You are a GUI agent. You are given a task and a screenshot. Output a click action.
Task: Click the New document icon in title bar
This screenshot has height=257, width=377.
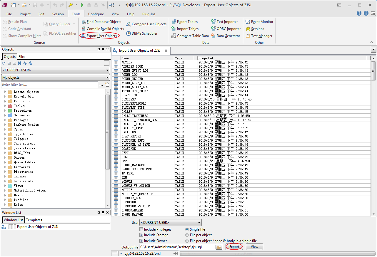point(14,5)
